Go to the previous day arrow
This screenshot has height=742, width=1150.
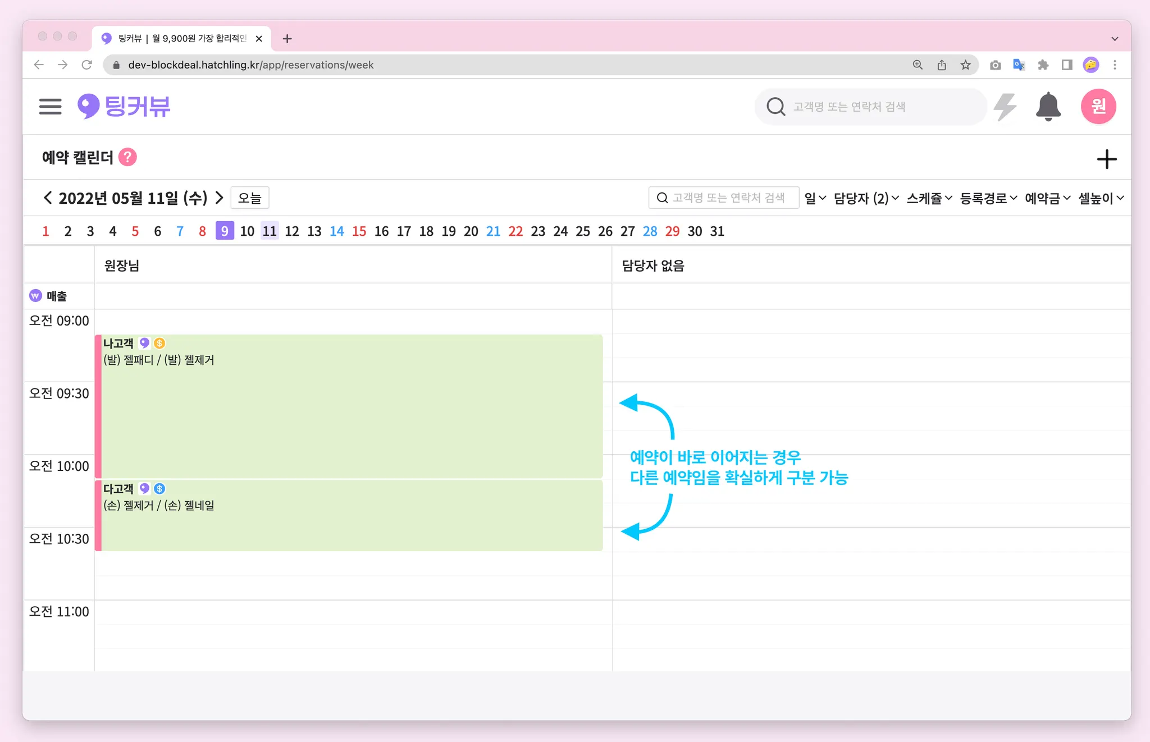pyautogui.click(x=48, y=198)
